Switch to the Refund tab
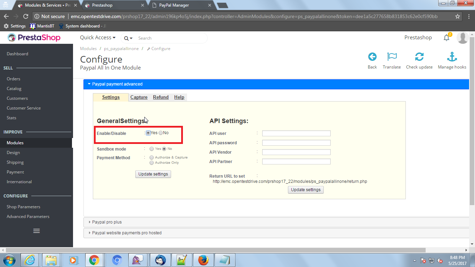This screenshot has height=267, width=475. (x=161, y=97)
